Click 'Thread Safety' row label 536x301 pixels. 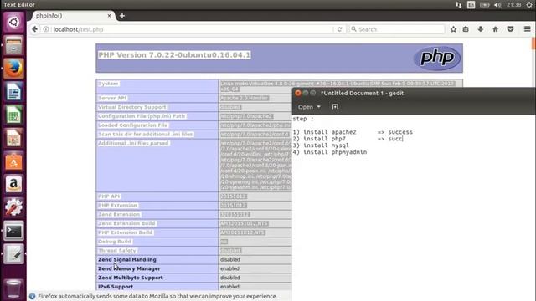click(116, 251)
